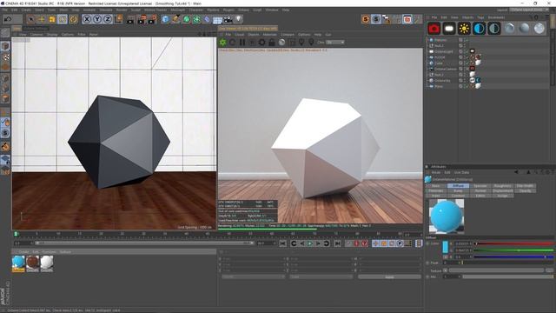Image resolution: width=556 pixels, height=313 pixels.
Task: Switch to the Diffuse material tab
Action: click(x=458, y=185)
